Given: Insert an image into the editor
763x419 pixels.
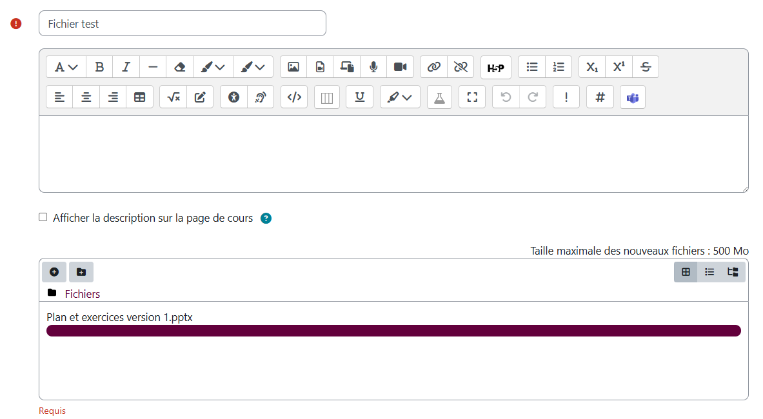Looking at the screenshot, I should point(293,66).
